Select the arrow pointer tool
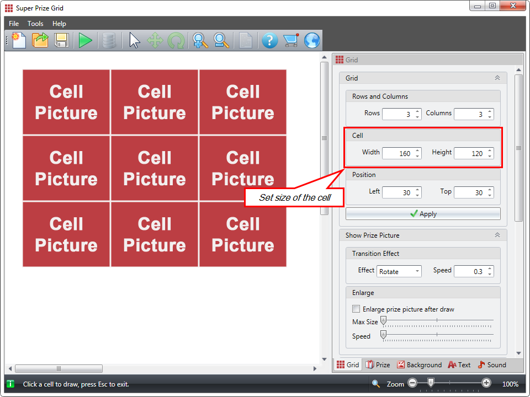This screenshot has height=397, width=530. [x=134, y=40]
